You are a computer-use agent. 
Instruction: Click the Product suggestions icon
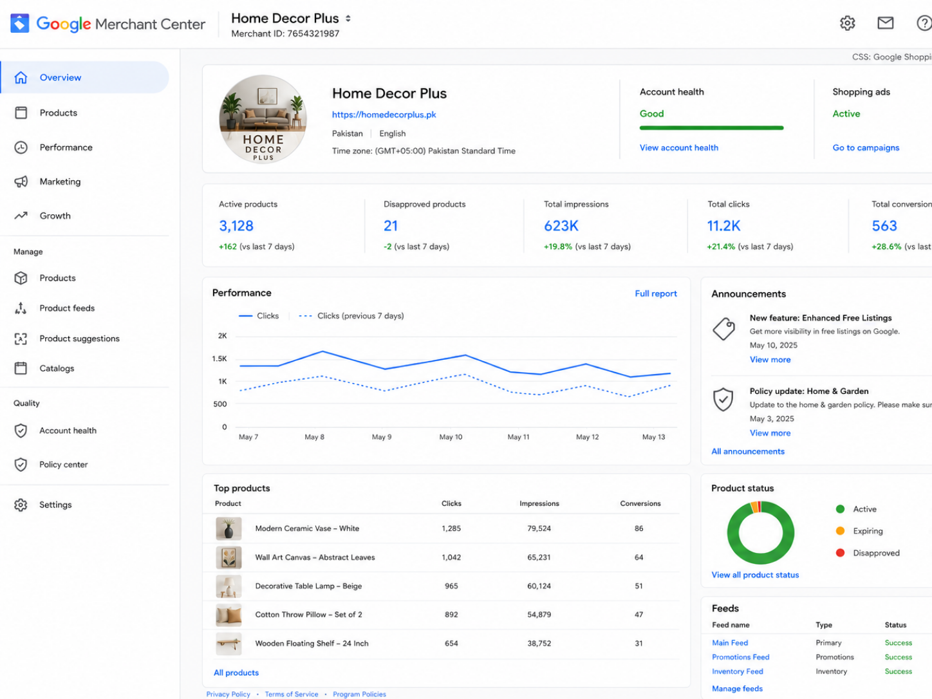point(21,339)
